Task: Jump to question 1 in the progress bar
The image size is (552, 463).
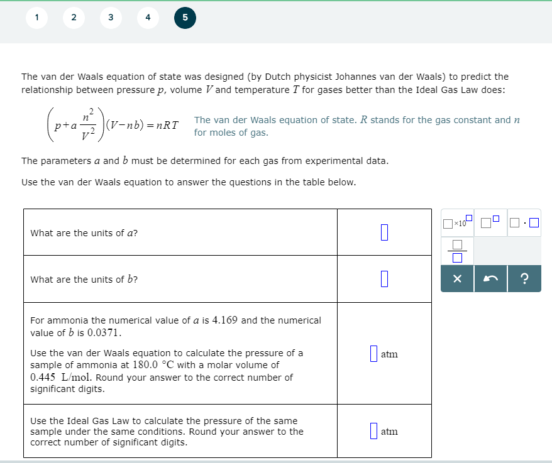Action: click(36, 18)
